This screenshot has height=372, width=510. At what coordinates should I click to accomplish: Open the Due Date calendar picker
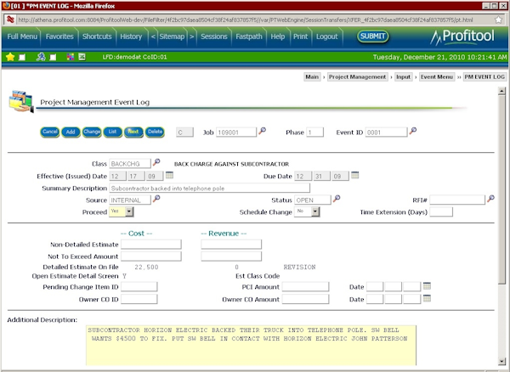pyautogui.click(x=354, y=175)
